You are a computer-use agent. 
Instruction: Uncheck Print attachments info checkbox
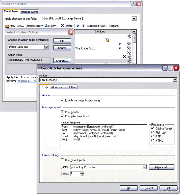62,116
